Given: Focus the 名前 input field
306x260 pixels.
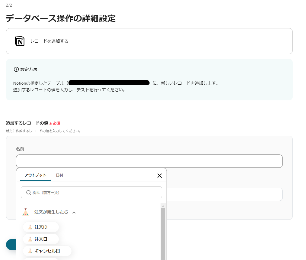Looking at the screenshot, I should [x=149, y=161].
